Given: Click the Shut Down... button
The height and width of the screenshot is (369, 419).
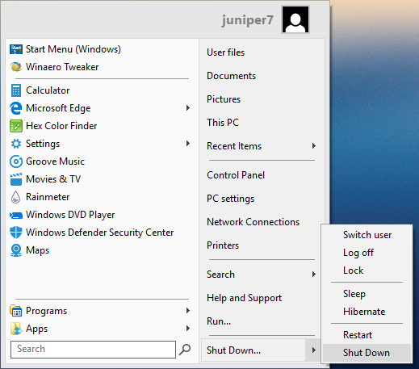Looking at the screenshot, I should (x=253, y=350).
